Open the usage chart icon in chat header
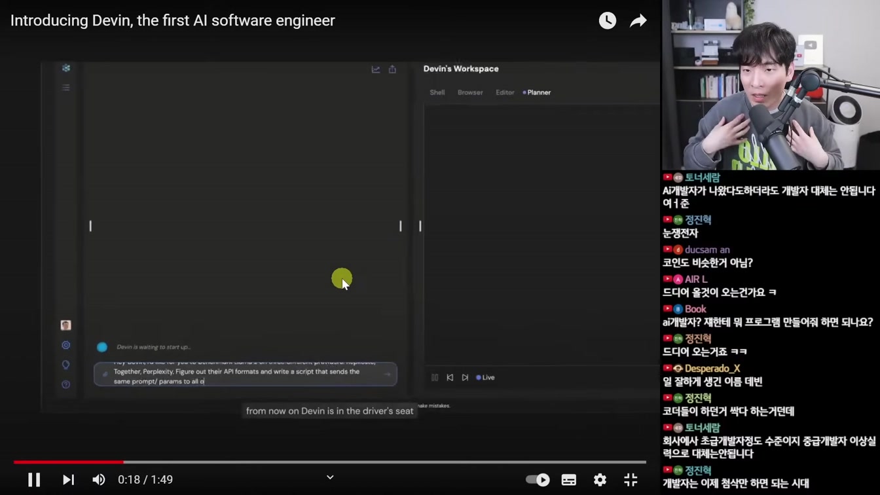Screen dimensions: 880x495 (x=376, y=69)
